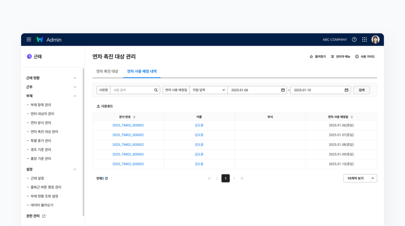405x226 pixels.
Task: Open 데이터 불러오기 menu item
Action: (42, 205)
